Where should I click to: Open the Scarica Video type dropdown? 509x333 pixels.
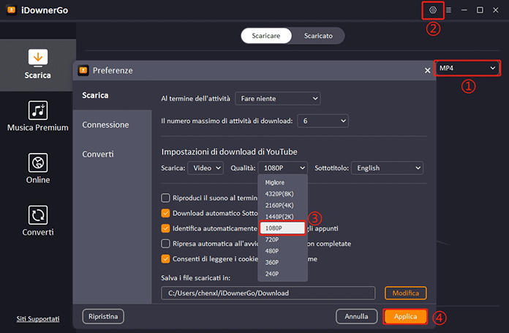point(206,168)
